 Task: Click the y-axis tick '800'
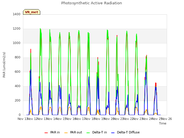[18, 57]
